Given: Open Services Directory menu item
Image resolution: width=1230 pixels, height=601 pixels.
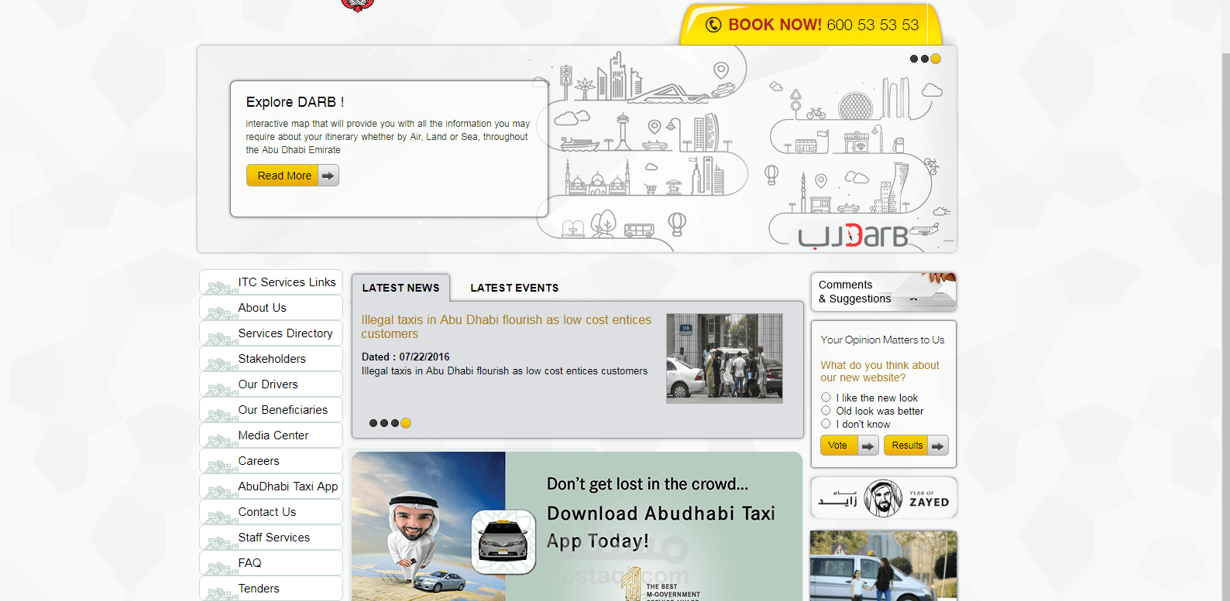Looking at the screenshot, I should pos(271,333).
